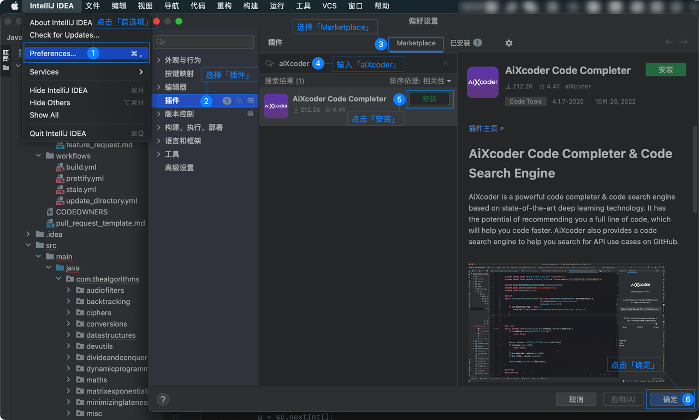Click the download count icon beside 212.2K
The width and height of the screenshot is (699, 420).
[x=509, y=86]
